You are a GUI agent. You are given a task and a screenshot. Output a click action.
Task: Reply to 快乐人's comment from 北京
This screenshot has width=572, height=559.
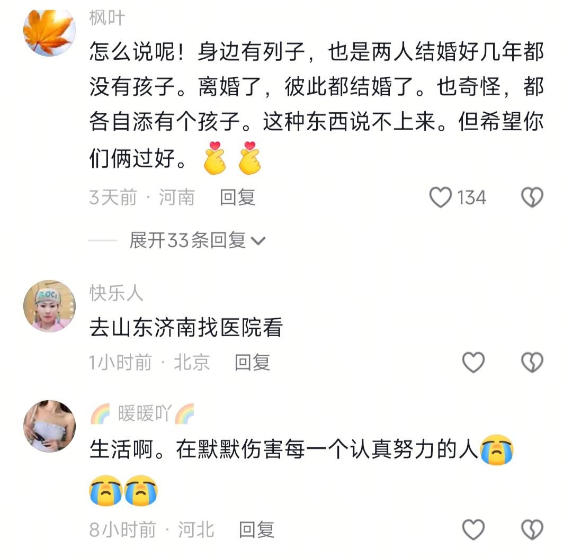click(252, 362)
